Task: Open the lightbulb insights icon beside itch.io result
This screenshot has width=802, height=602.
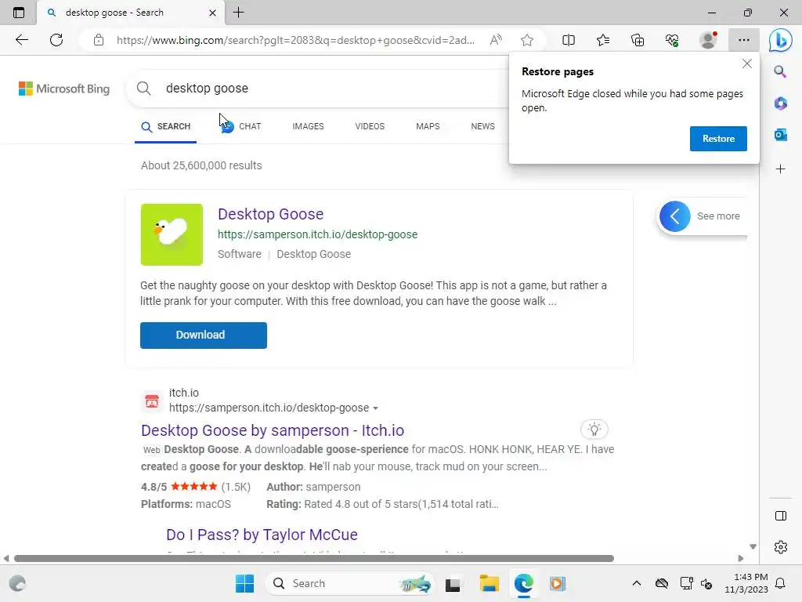Action: (594, 429)
